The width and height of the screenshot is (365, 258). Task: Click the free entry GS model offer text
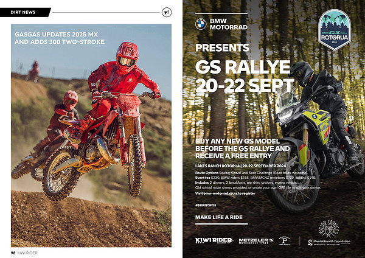(x=243, y=148)
